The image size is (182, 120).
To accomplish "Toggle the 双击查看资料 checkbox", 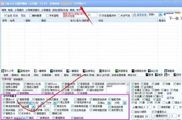I will (x=100, y=15).
